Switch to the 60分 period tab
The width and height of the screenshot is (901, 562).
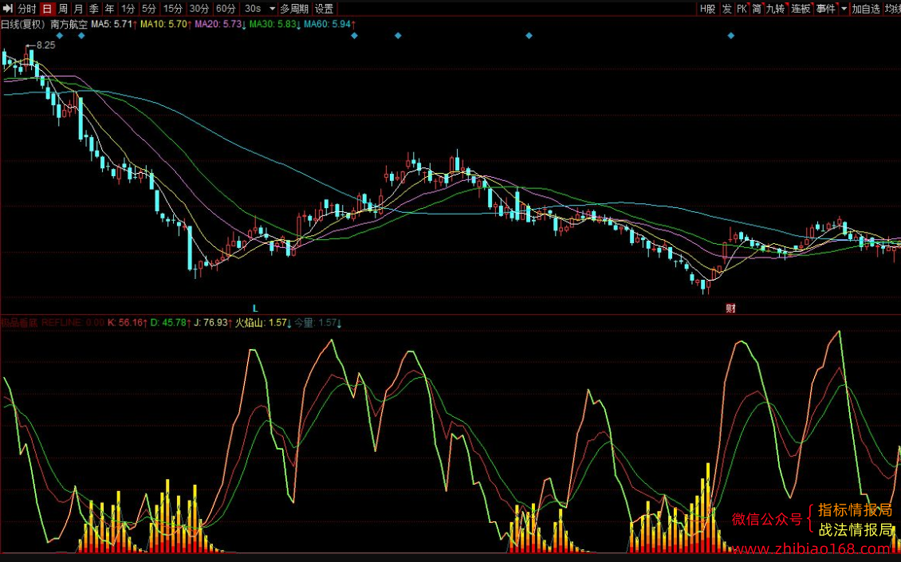[226, 9]
